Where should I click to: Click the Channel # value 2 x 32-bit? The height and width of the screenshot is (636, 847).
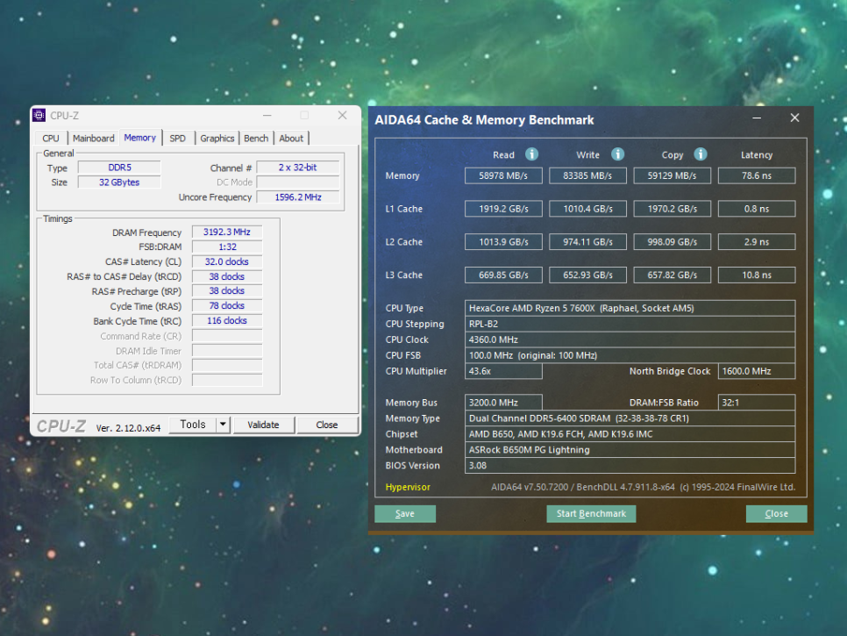coord(297,168)
